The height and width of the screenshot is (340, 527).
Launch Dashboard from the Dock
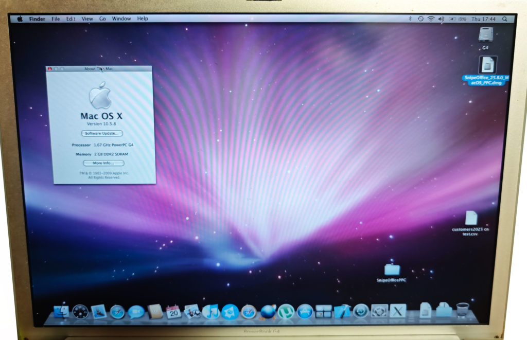click(x=80, y=311)
